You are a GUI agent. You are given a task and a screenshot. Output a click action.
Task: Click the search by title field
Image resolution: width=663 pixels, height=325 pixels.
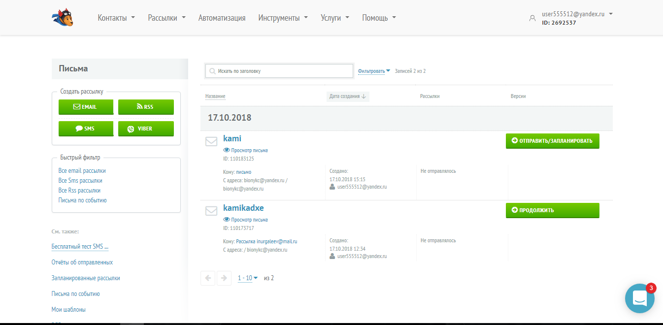[x=279, y=71]
